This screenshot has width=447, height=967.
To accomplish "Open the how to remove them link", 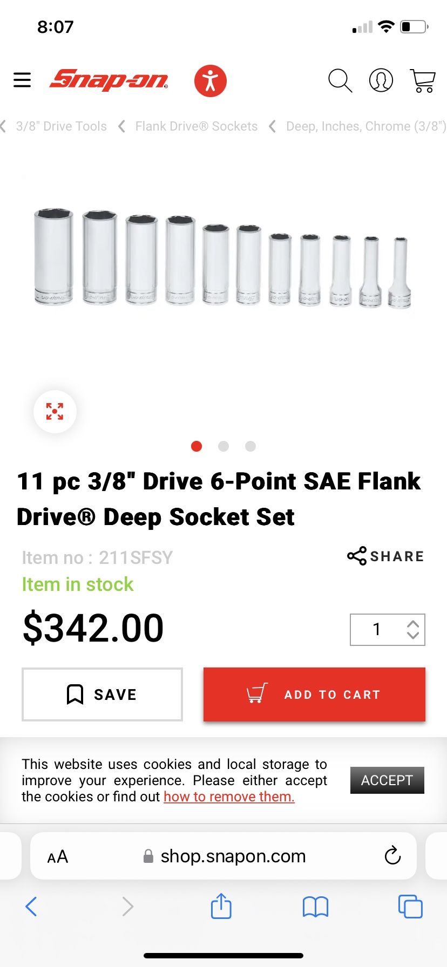I will (x=228, y=796).
